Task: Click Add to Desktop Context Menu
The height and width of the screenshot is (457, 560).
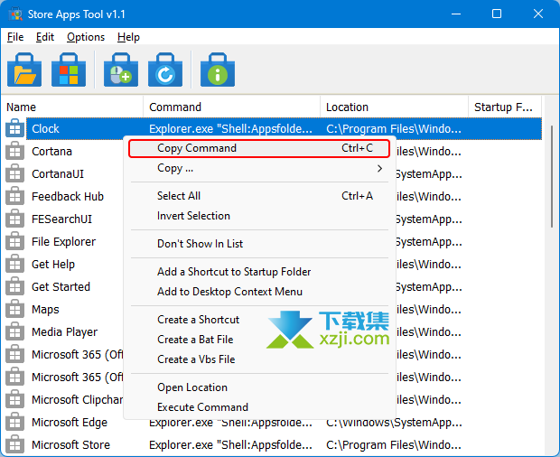Action: click(x=259, y=292)
